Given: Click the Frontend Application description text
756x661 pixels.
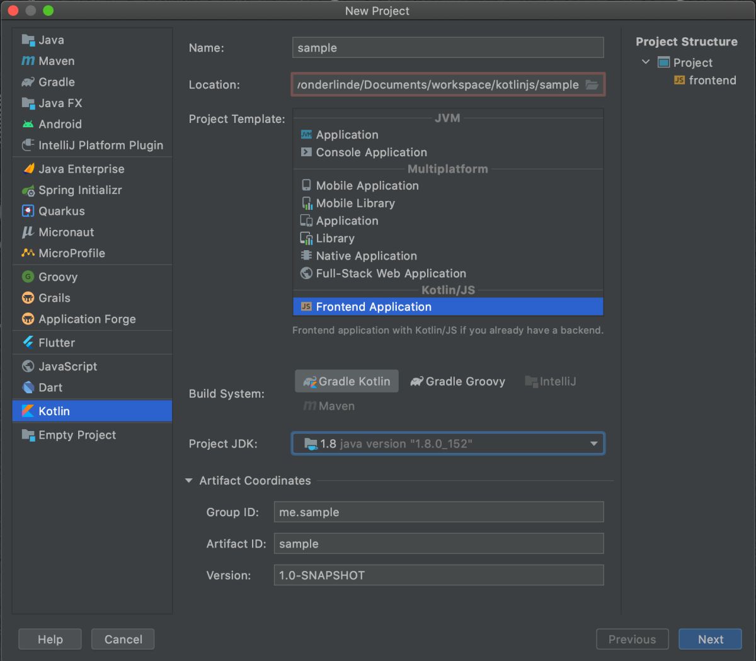Looking at the screenshot, I should click(x=447, y=330).
